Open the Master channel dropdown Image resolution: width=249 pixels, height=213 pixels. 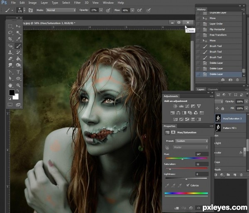point(190,148)
